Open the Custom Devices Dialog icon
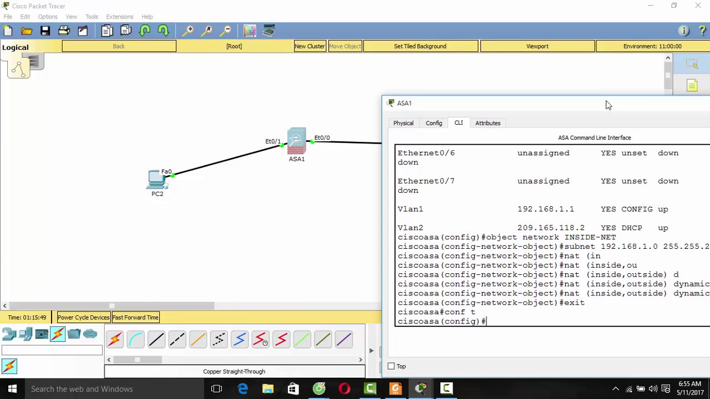Screen dimensions: 710x399 point(268,31)
